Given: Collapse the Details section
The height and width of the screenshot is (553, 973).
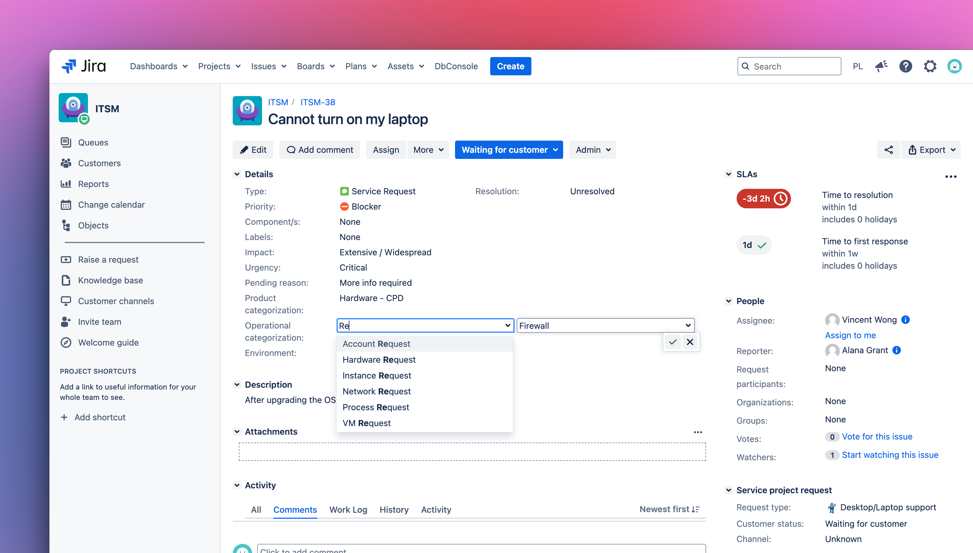Looking at the screenshot, I should [x=237, y=174].
